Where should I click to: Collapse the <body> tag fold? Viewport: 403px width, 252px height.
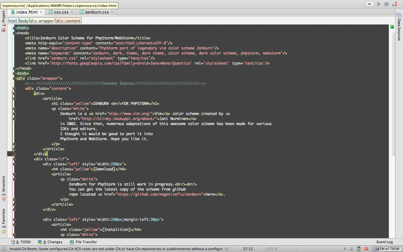point(14,73)
